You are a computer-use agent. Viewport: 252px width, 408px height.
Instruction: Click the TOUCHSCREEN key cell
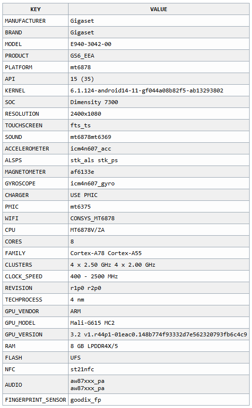coord(35,125)
